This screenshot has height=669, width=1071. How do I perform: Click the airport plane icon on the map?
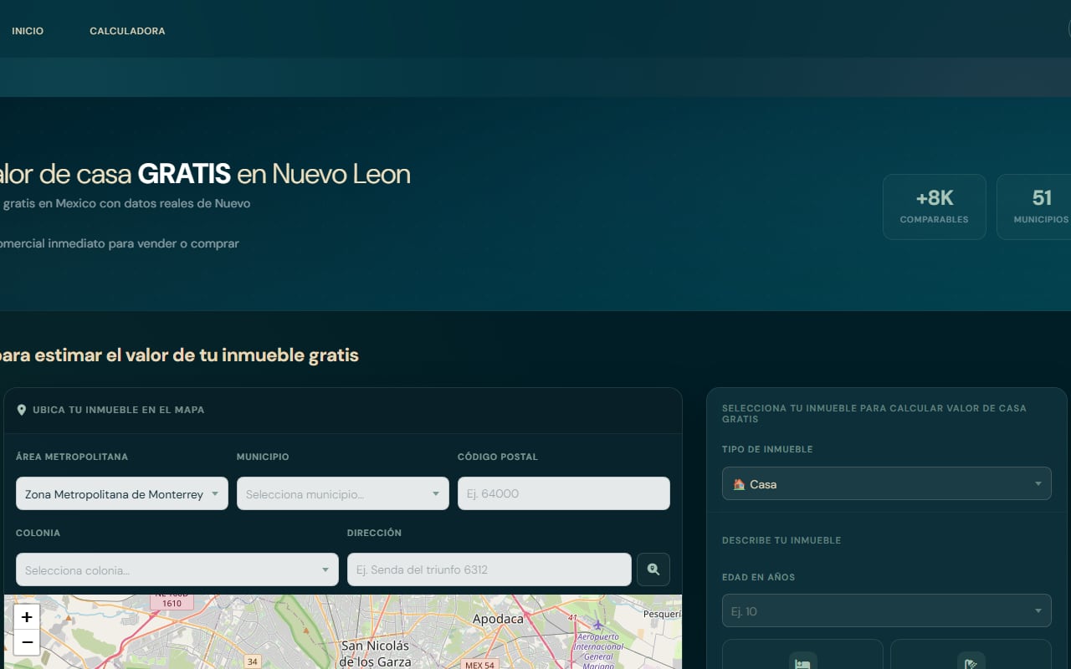[597, 625]
